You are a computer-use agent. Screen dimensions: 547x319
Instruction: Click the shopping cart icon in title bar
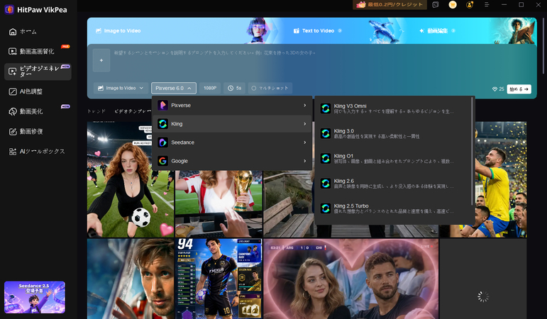[453, 4]
